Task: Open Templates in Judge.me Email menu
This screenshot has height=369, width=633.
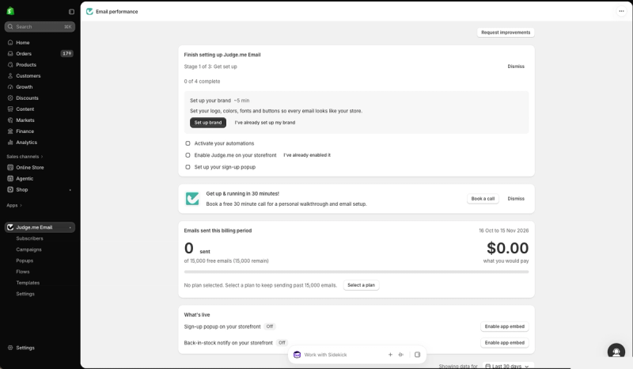Action: pyautogui.click(x=28, y=283)
